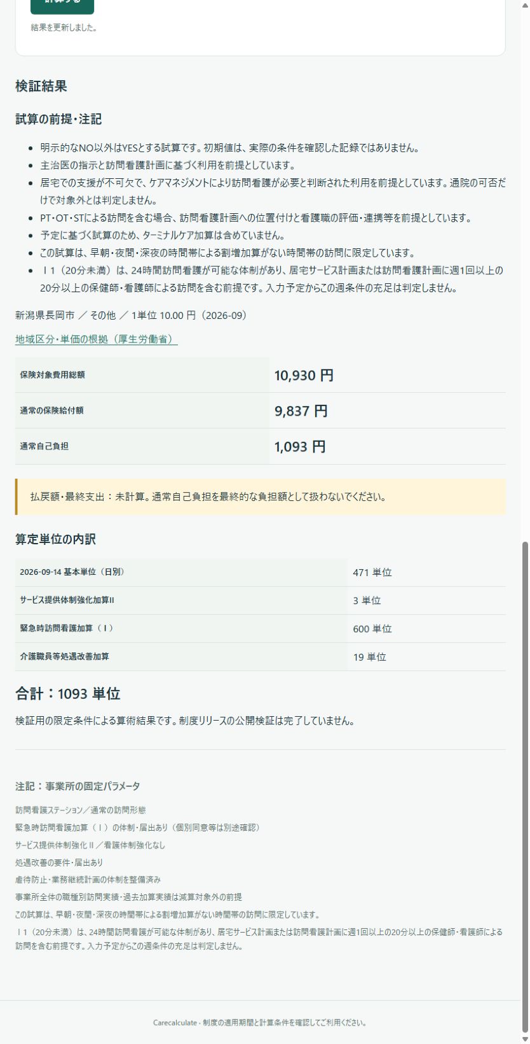Click the 緊急時訪問看護加算(I) row label
This screenshot has height=1044, width=530.
coord(67,628)
